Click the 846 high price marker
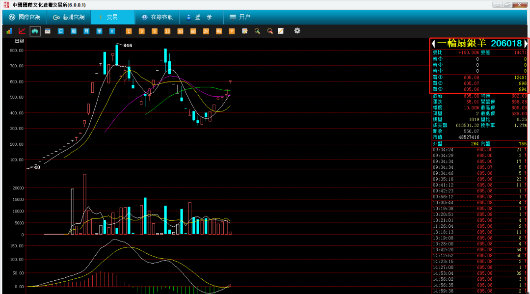The width and height of the screenshot is (530, 294). tap(128, 46)
